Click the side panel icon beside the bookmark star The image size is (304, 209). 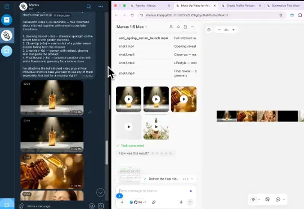tap(292, 15)
